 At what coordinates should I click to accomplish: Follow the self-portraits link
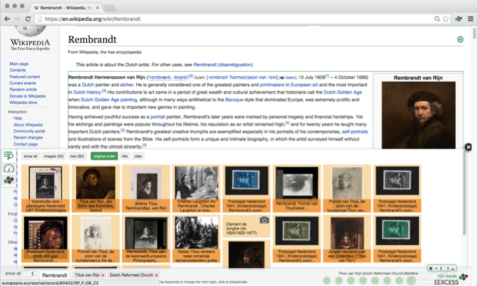(355, 131)
